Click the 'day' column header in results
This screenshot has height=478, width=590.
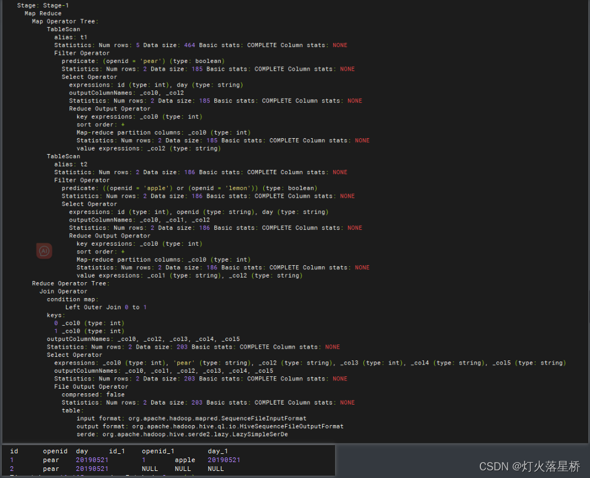pyautogui.click(x=82, y=452)
